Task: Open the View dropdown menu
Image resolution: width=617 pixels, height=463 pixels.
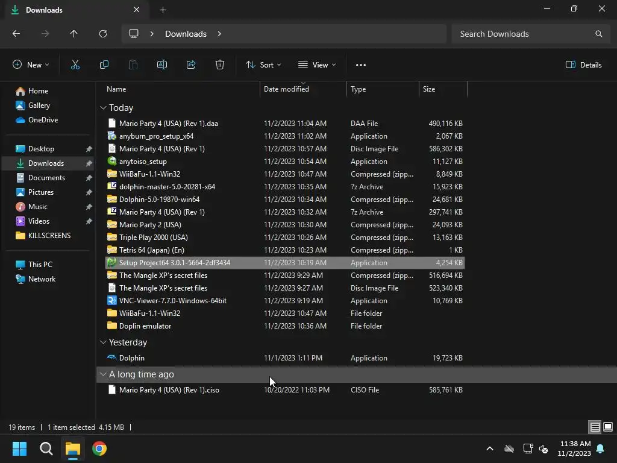Action: [x=317, y=65]
